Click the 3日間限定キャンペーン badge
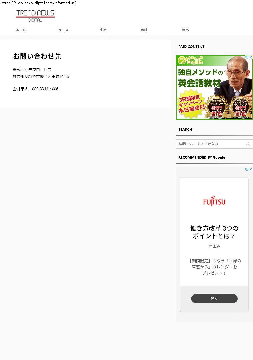 point(191,104)
